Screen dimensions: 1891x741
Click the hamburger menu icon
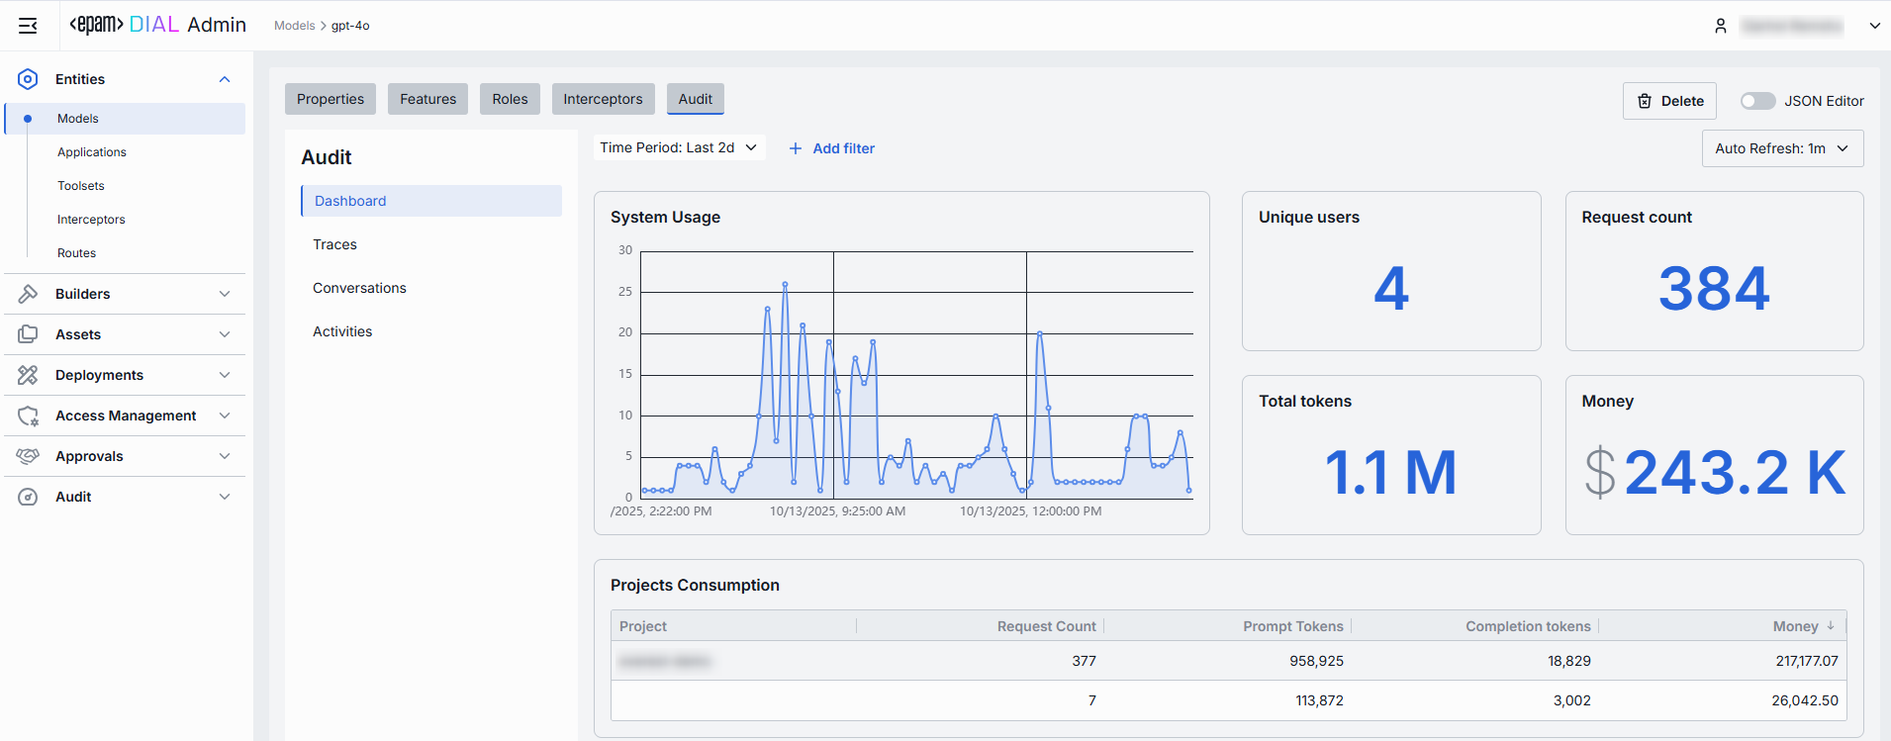(28, 26)
